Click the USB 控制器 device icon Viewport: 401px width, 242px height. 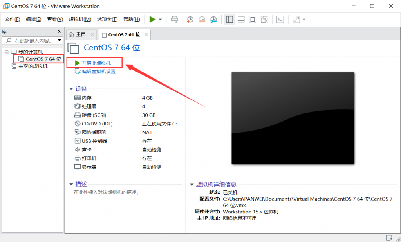point(78,141)
